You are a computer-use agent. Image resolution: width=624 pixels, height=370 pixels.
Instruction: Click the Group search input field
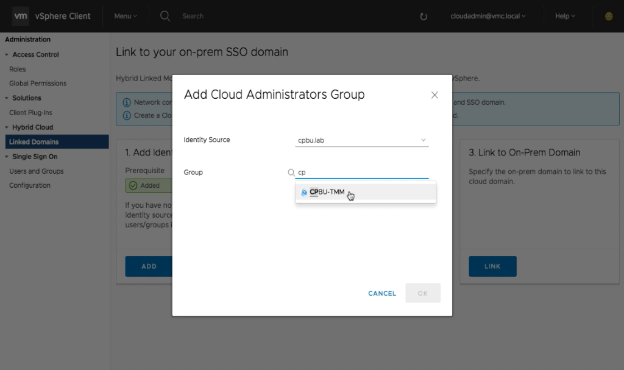point(362,173)
